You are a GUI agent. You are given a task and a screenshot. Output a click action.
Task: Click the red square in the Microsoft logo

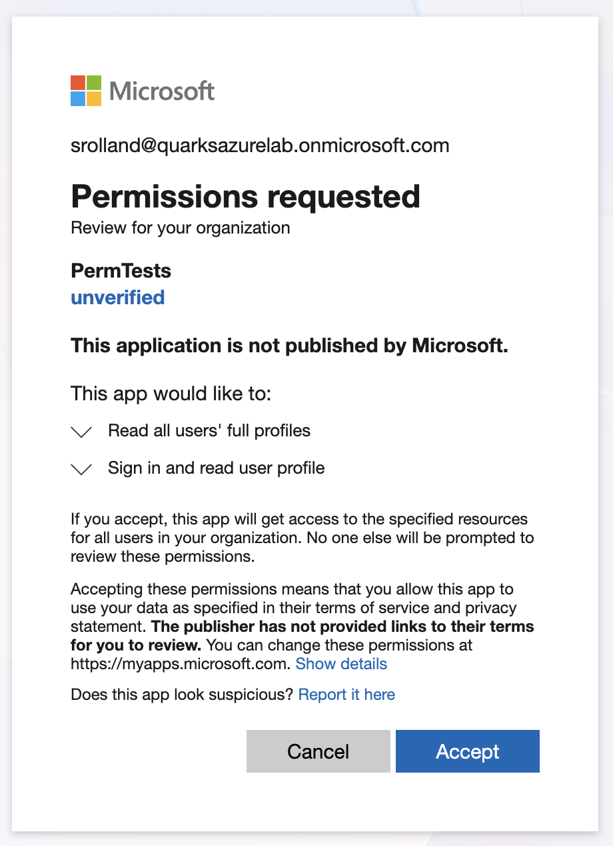pyautogui.click(x=78, y=83)
